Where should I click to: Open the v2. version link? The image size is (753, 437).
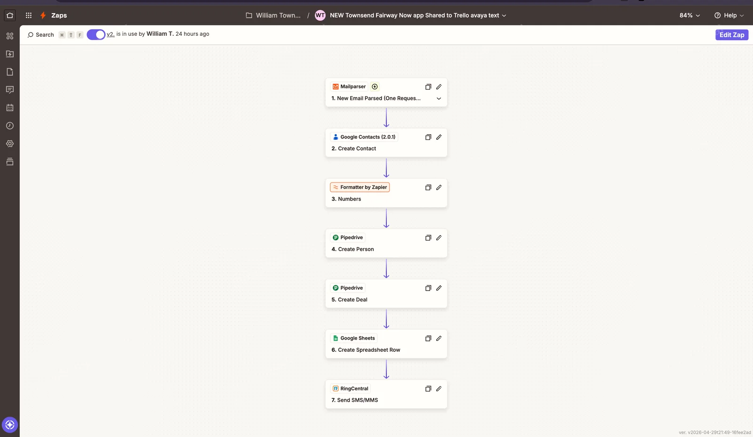tap(111, 34)
